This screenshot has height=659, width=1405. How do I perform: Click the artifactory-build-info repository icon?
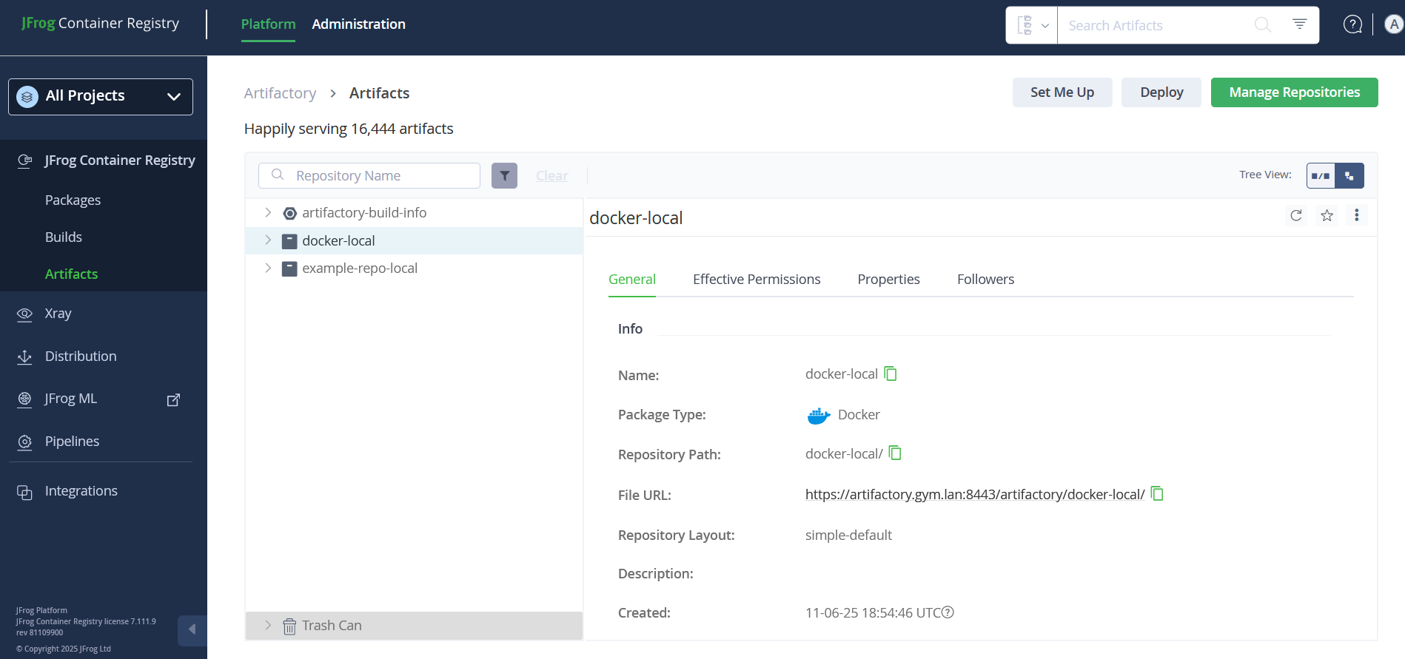[x=290, y=213]
